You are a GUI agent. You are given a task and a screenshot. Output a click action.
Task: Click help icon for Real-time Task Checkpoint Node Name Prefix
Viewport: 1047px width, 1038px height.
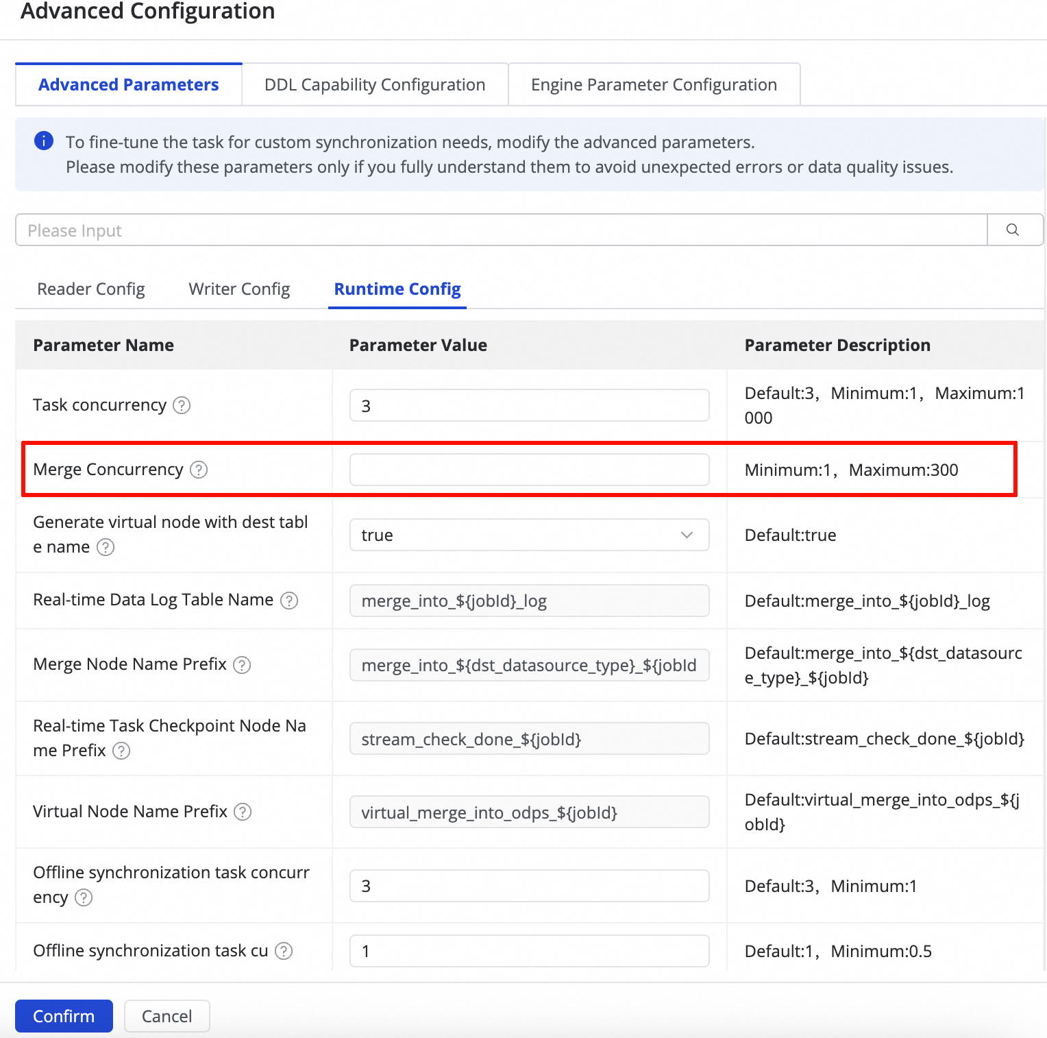pos(121,751)
